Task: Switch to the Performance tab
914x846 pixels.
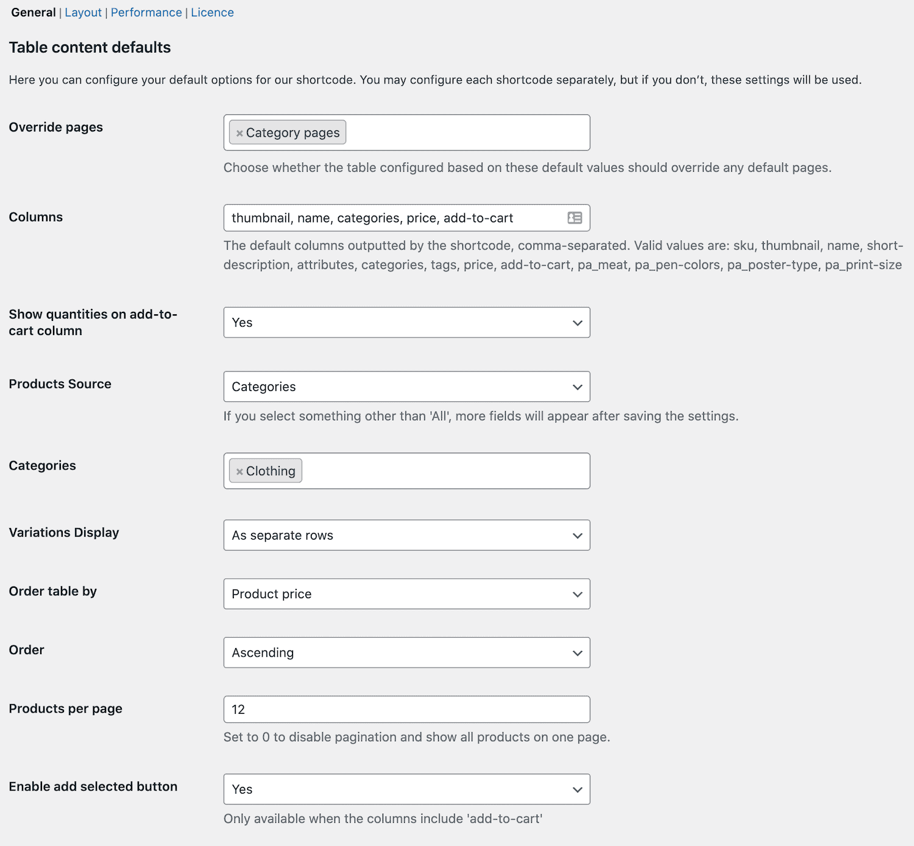Action: click(146, 12)
